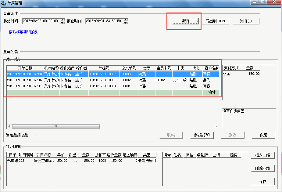Select row with 单据号 001201509010003
This screenshot has height=192, width=282.
click(x=113, y=74)
